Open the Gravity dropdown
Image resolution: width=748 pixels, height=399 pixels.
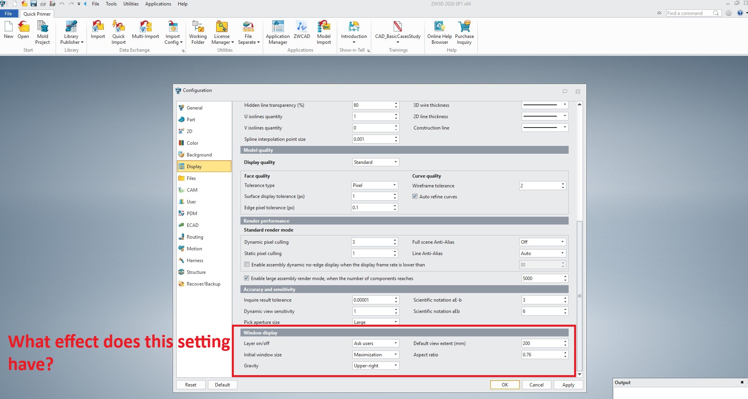pyautogui.click(x=375, y=365)
